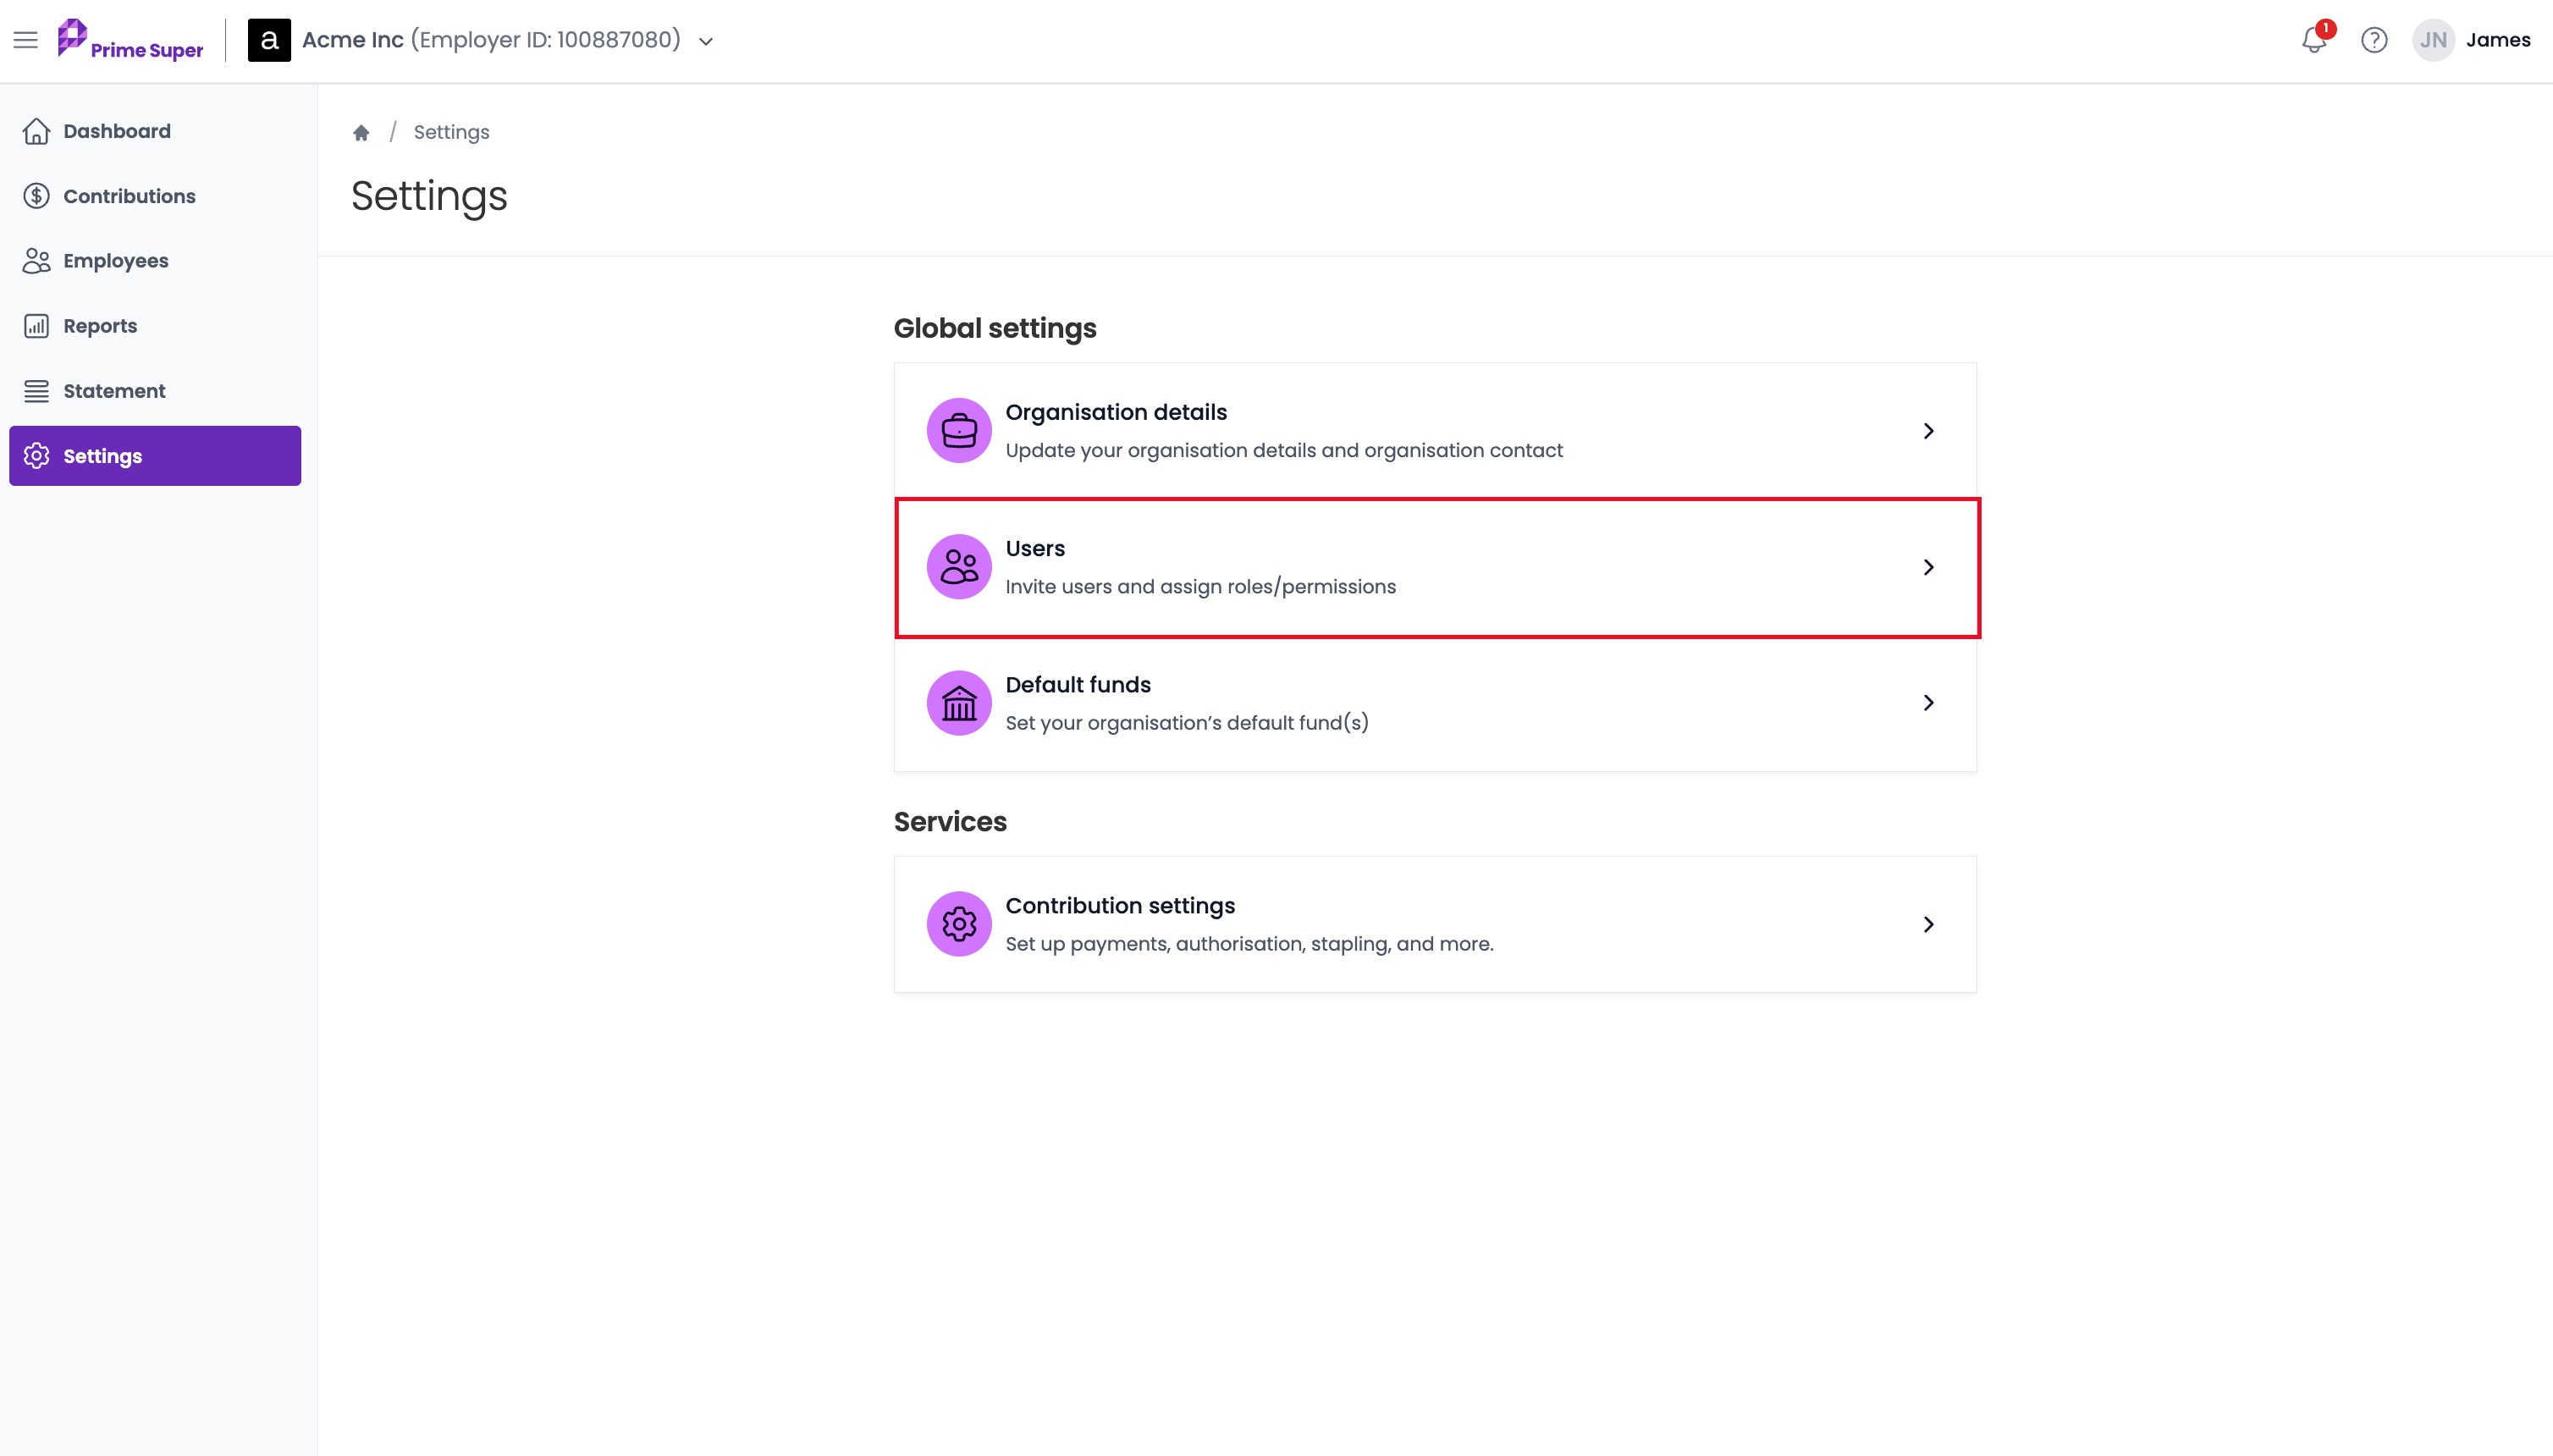Expand Default funds chevron arrow
The height and width of the screenshot is (1456, 2553).
[1928, 702]
